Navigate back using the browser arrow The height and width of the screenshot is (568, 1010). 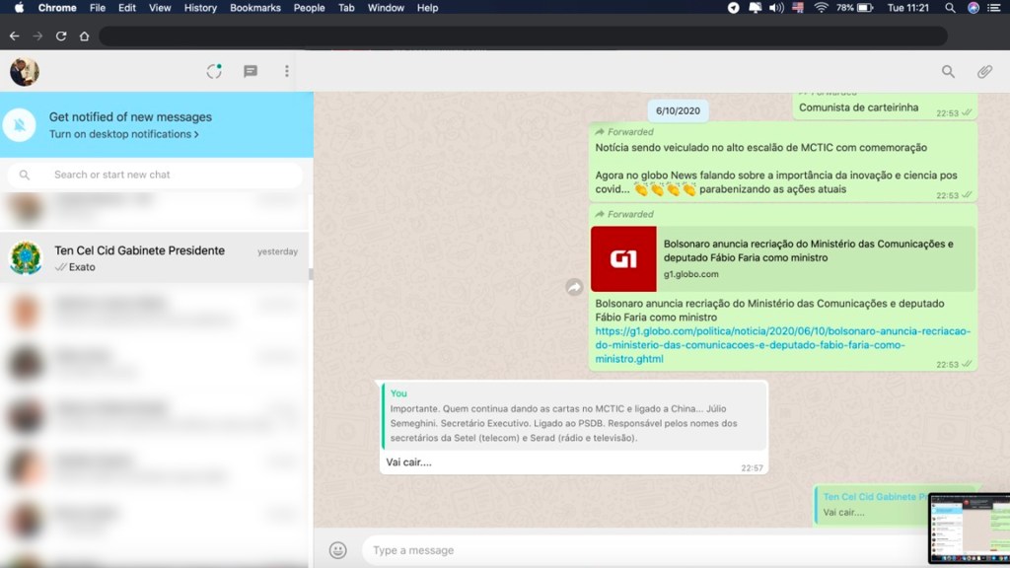click(14, 34)
